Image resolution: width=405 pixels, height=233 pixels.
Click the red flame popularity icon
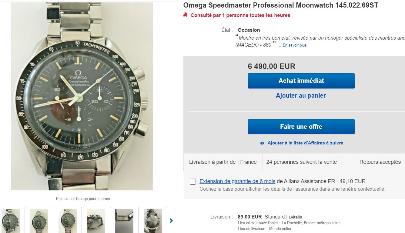tap(186, 15)
